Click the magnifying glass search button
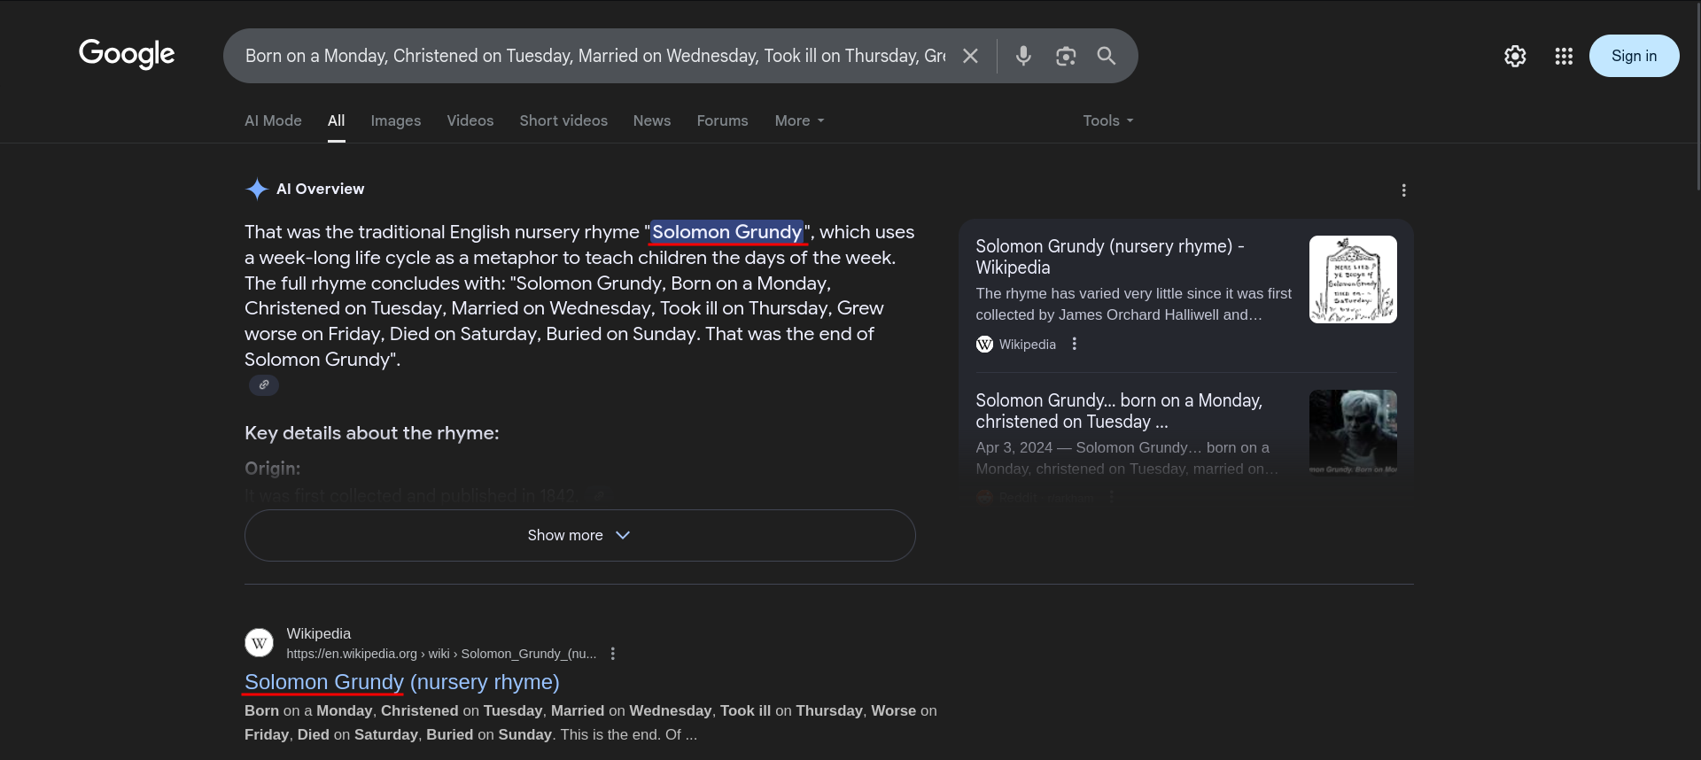Viewport: 1701px width, 760px height. [1107, 56]
